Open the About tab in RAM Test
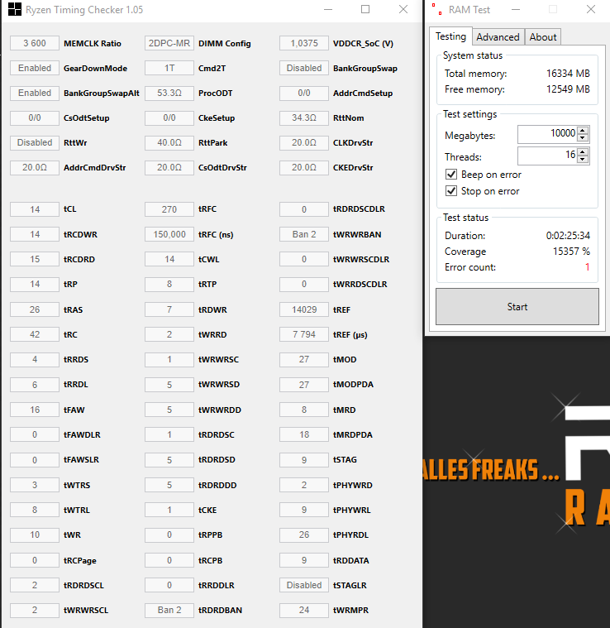The width and height of the screenshot is (610, 628). pyautogui.click(x=543, y=37)
